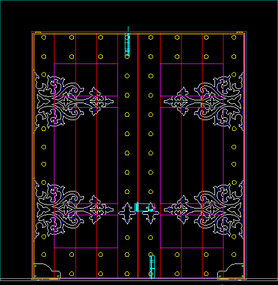Click inside the upper-right magenta panel
The image size is (278, 285).
(192, 80)
